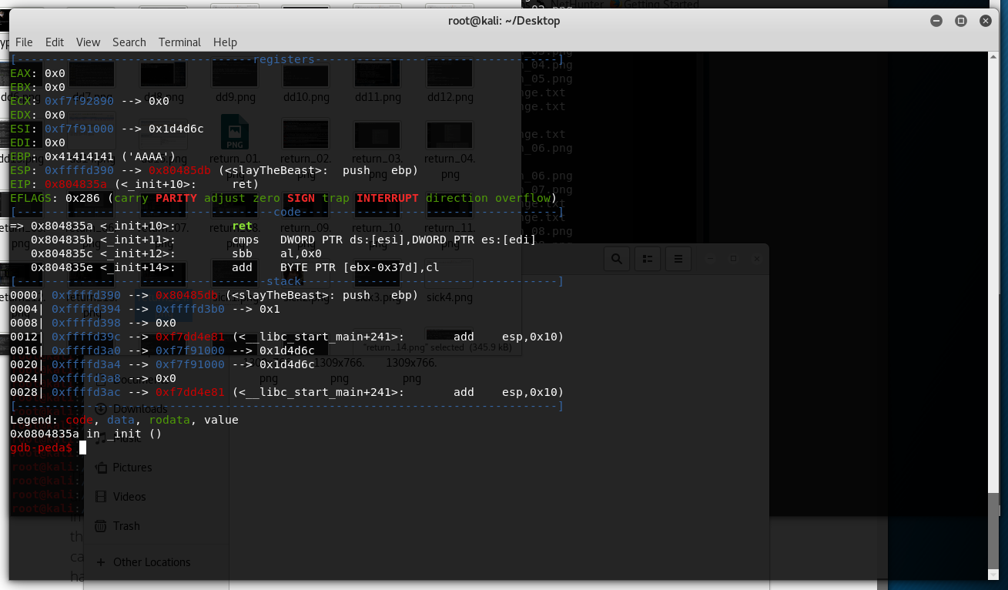Open Trash in the sidebar
Image resolution: width=1008 pixels, height=590 pixels.
pos(126,526)
